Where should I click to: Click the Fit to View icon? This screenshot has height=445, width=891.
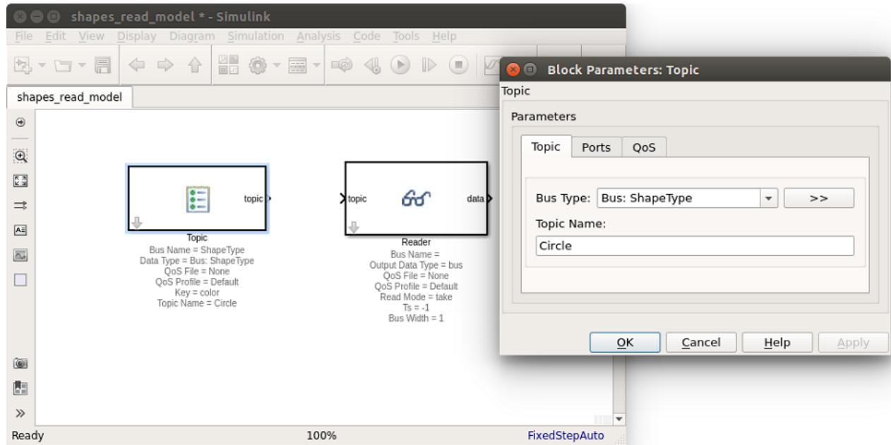[20, 179]
